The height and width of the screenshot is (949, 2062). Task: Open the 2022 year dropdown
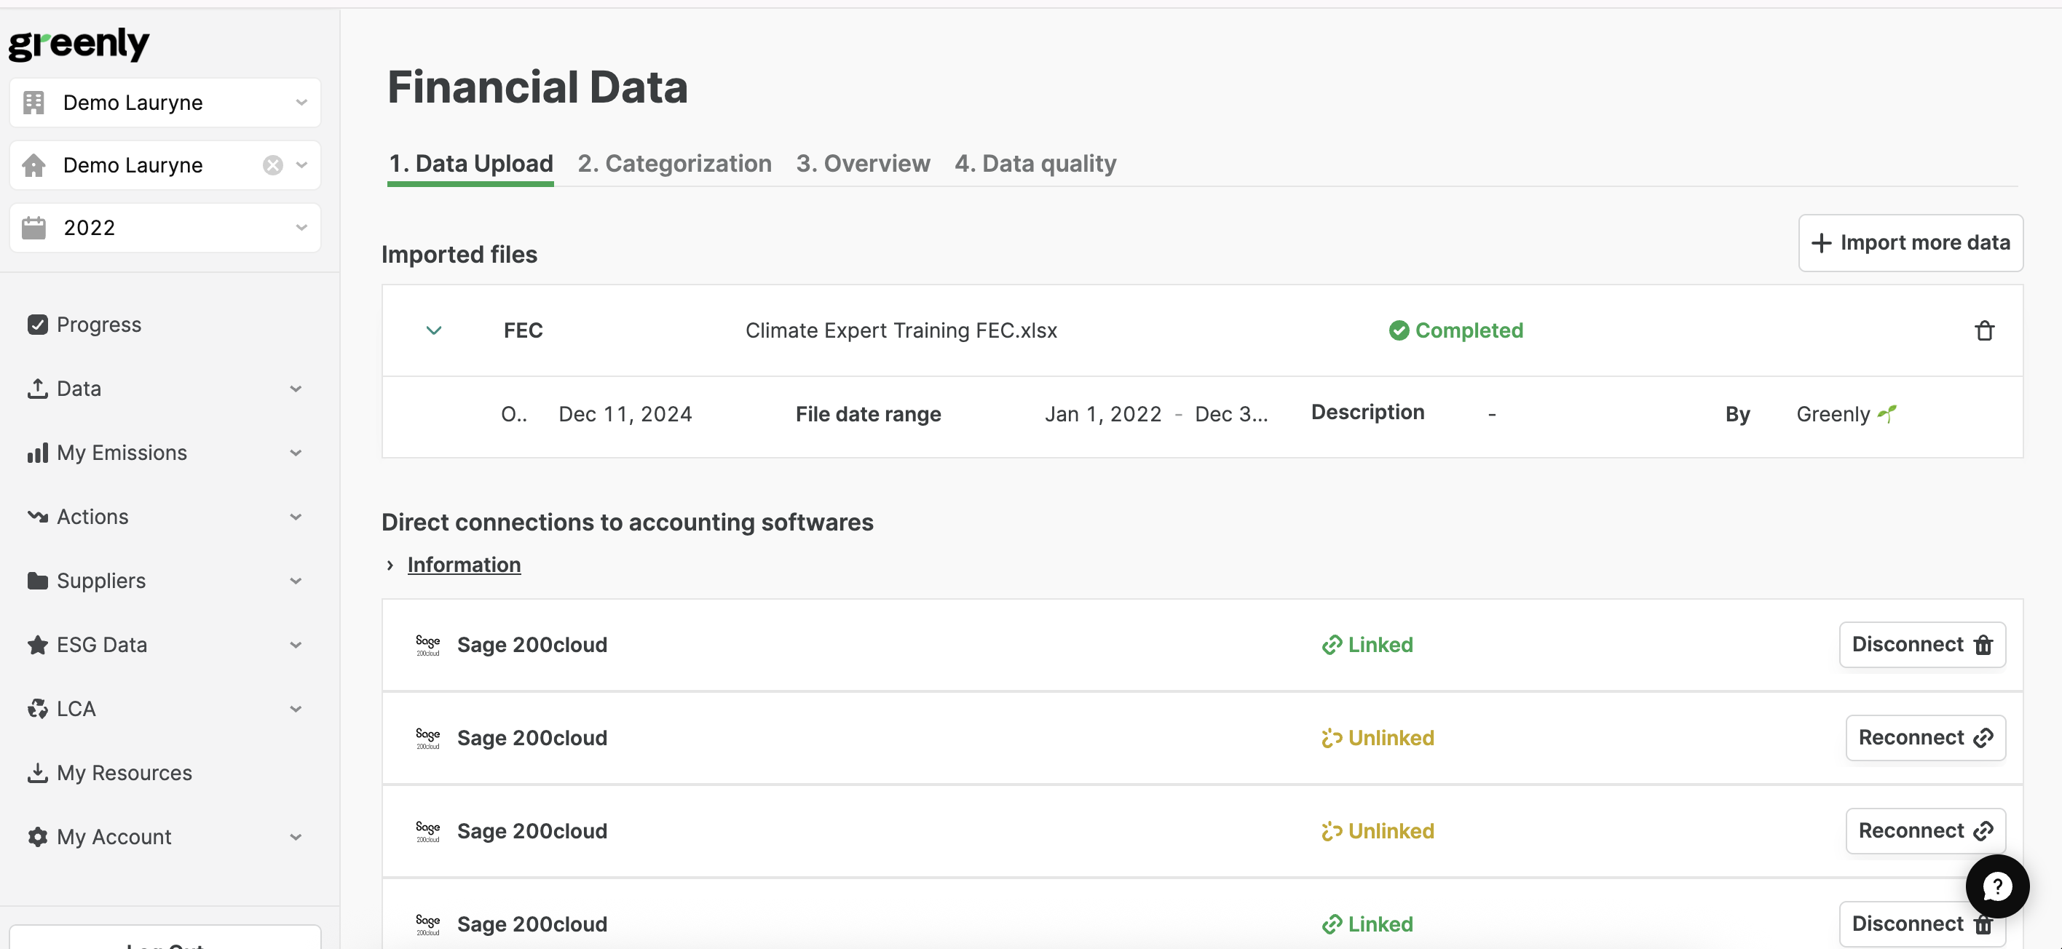click(165, 228)
